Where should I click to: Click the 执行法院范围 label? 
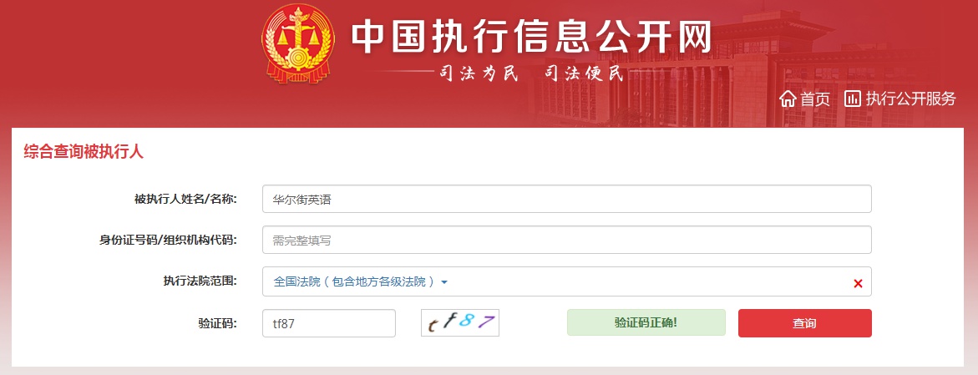pyautogui.click(x=200, y=281)
